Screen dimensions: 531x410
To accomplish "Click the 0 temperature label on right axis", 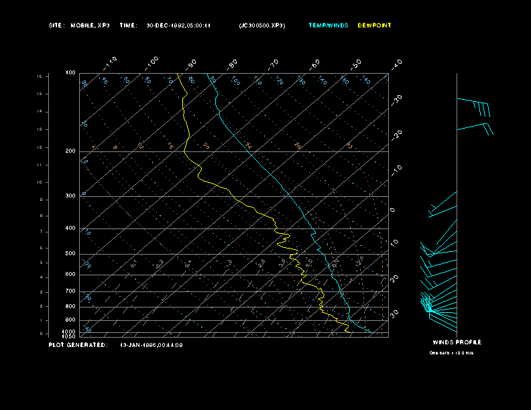I will coord(393,210).
